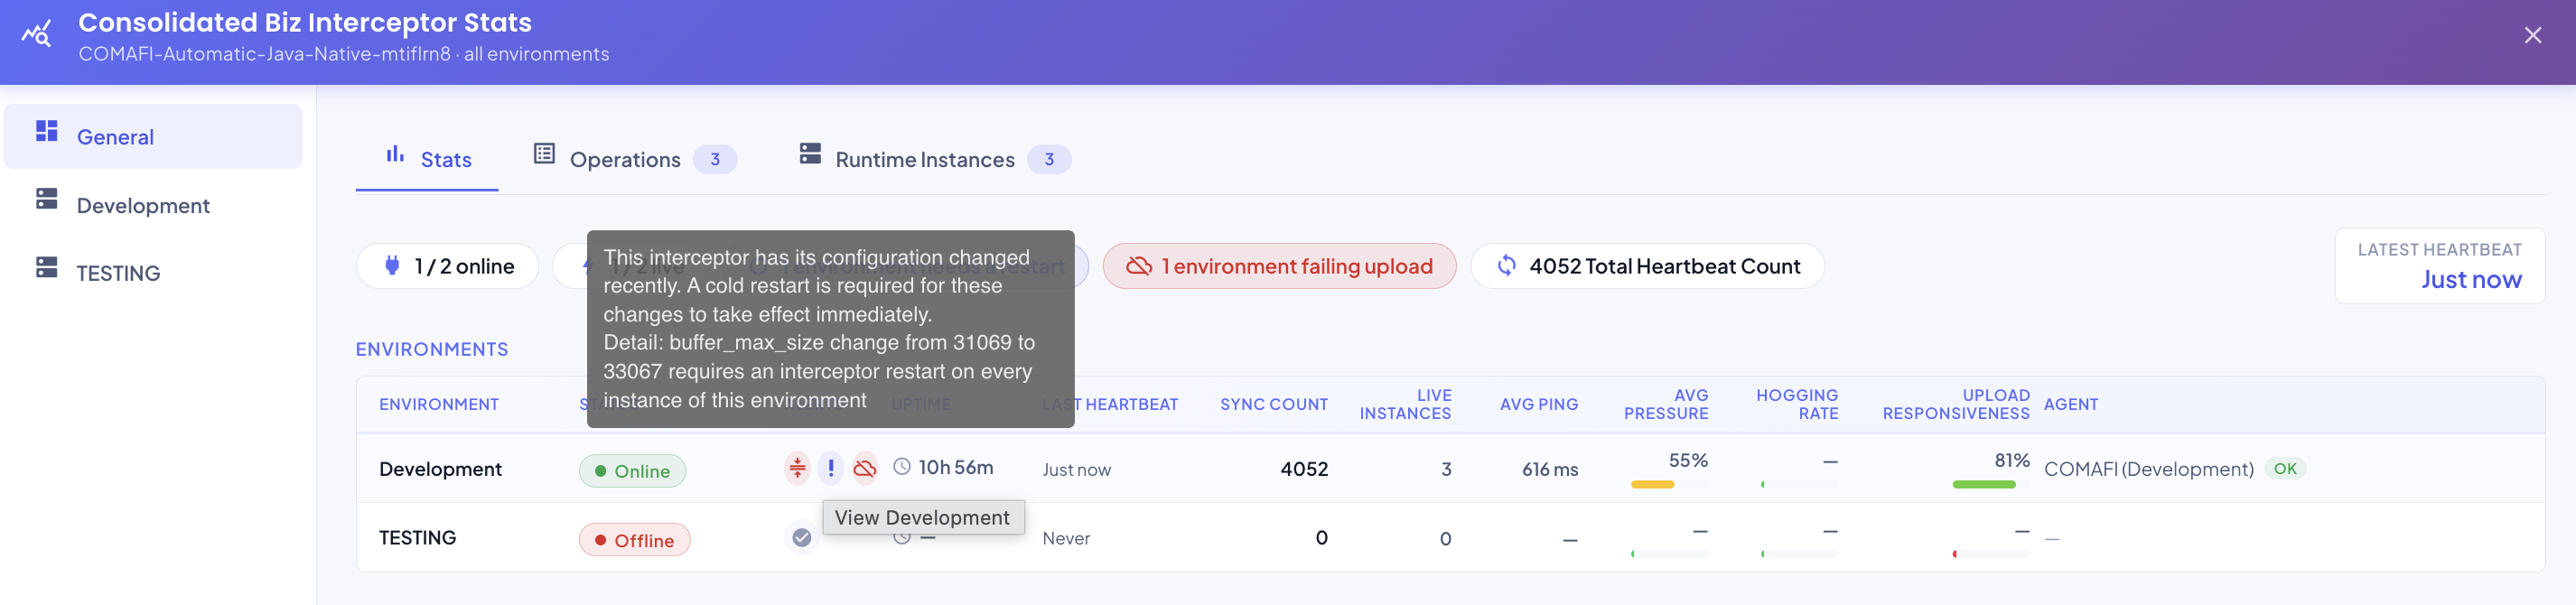Click 1 environment failing upload chip
Image resolution: width=2576 pixels, height=605 pixels.
point(1279,266)
